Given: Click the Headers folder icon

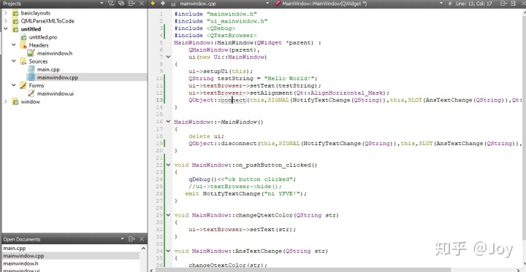Looking at the screenshot, I should click(23, 45).
